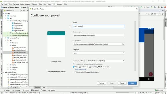Collapse the Gradle Scripts node
This screenshot has width=167, height=94.
4,72
